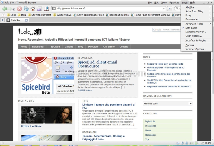
Task: Open the Newsletter nav item
Action: (38, 47)
